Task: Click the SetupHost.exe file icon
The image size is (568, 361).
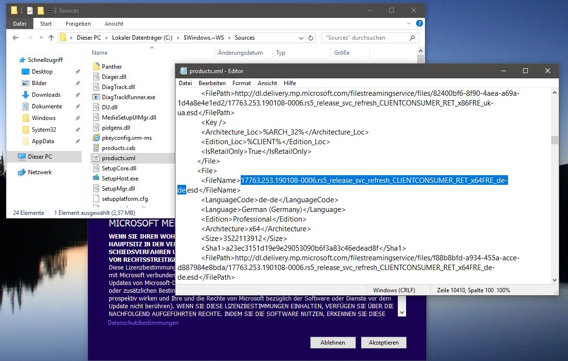Action: (96, 178)
